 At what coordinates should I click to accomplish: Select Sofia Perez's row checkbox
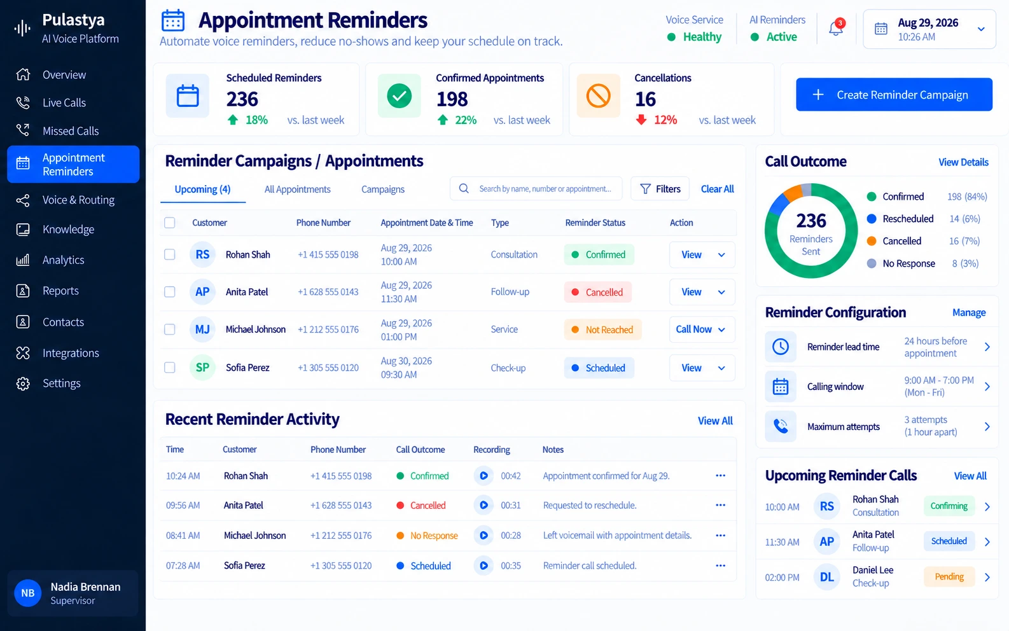(x=170, y=368)
